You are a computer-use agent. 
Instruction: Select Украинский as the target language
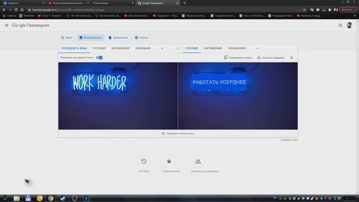(x=237, y=48)
